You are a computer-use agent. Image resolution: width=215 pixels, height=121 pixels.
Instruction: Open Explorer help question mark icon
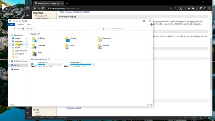(x=152, y=25)
